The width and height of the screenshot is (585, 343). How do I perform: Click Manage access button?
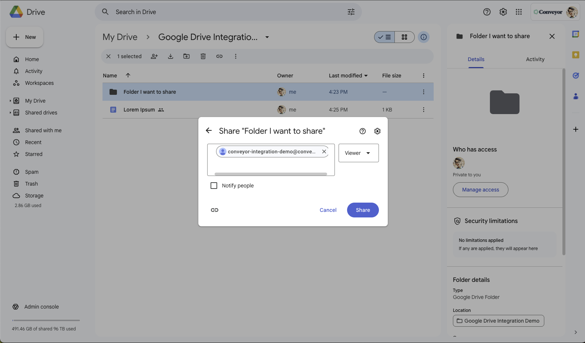pyautogui.click(x=480, y=190)
